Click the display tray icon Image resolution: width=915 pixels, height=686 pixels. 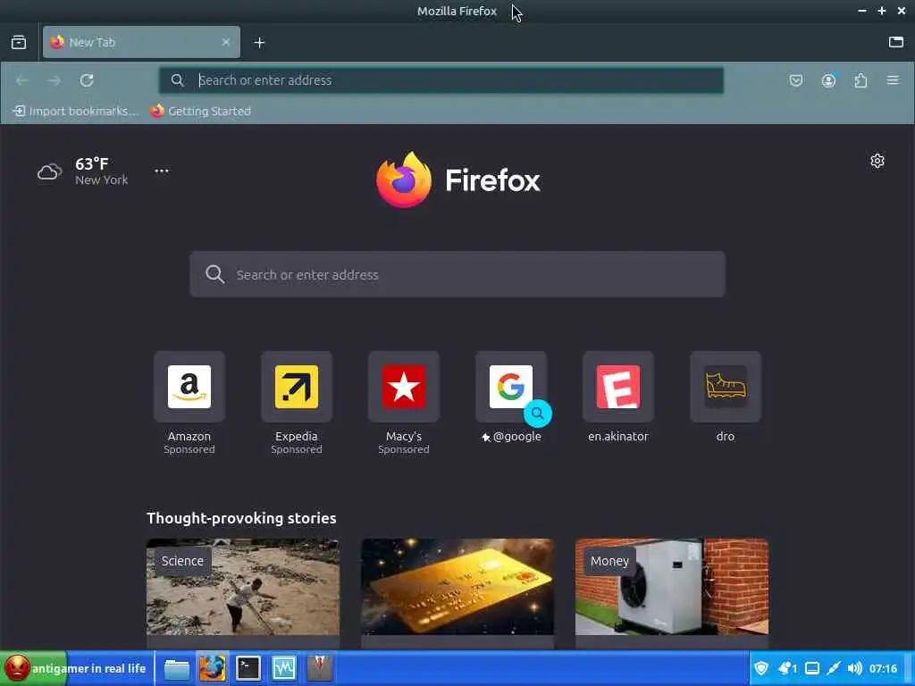pyautogui.click(x=812, y=668)
